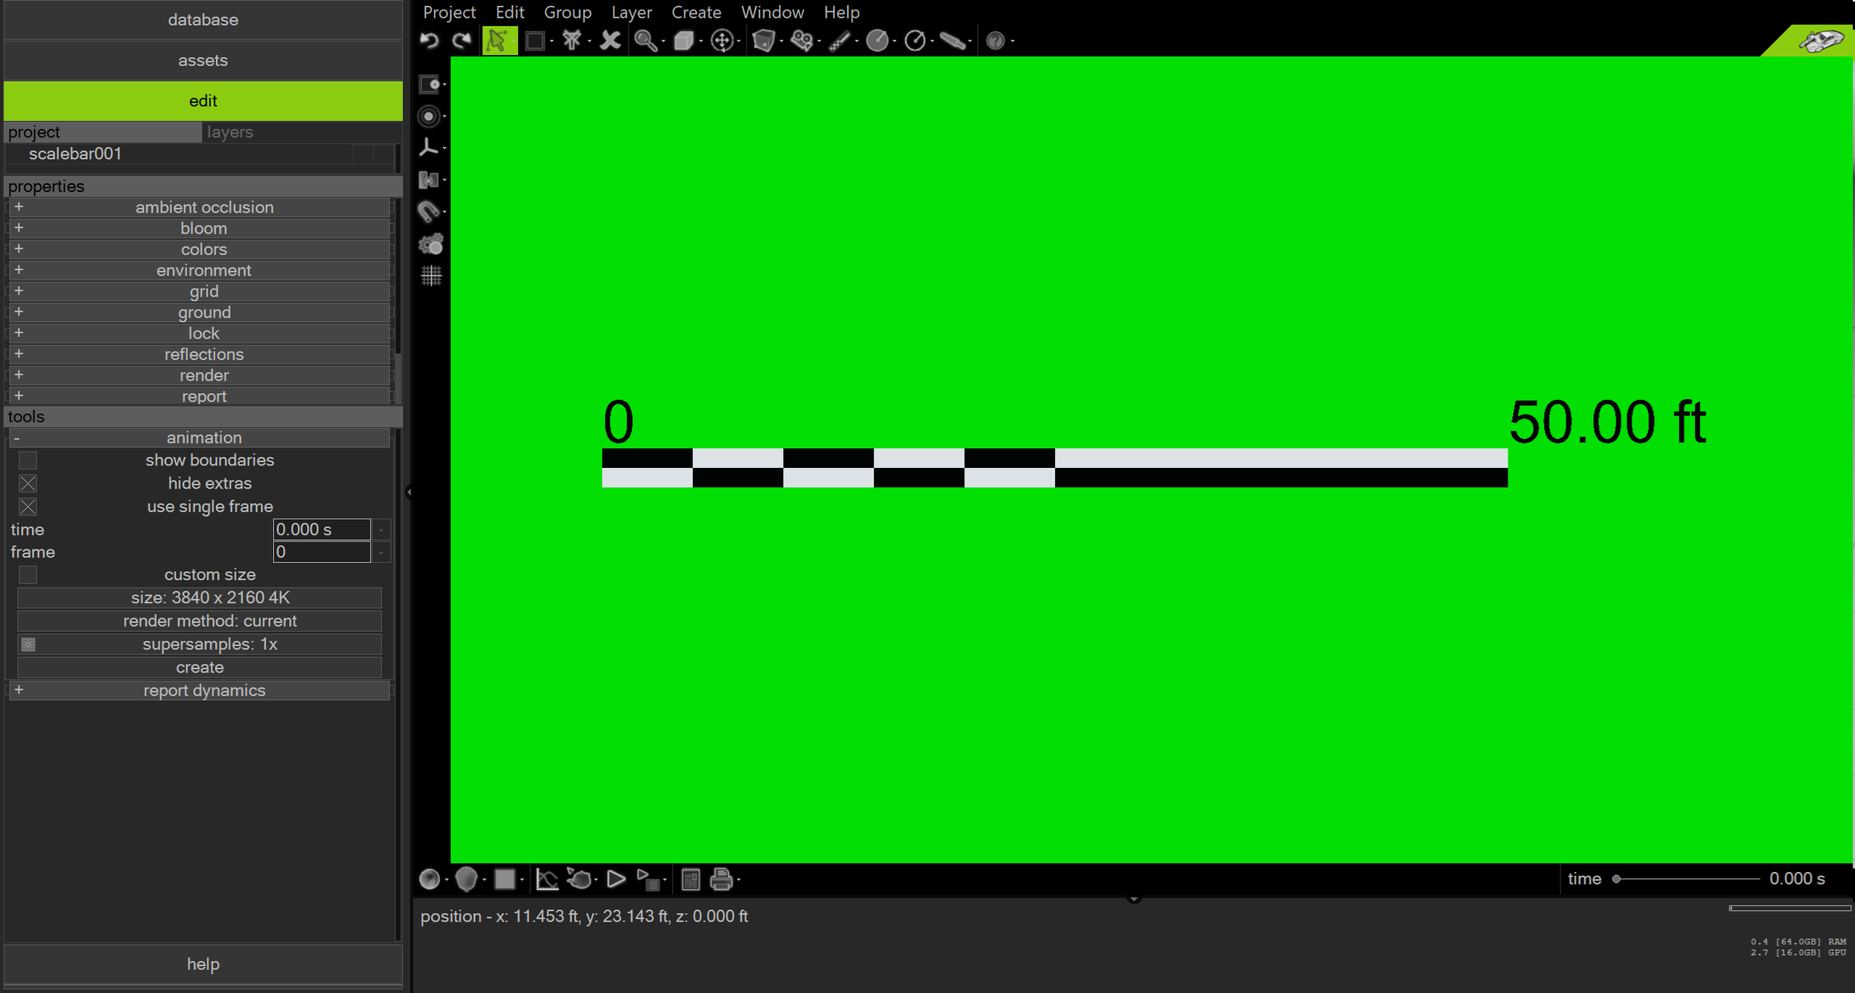Toggle the custom size checkbox
Viewport: 1855px width, 993px height.
28,575
